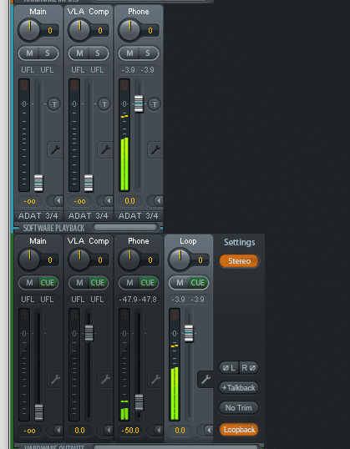Click the pan knob on ADAT 3/4 Phone channel
The width and height of the screenshot is (350, 449).
click(129, 30)
